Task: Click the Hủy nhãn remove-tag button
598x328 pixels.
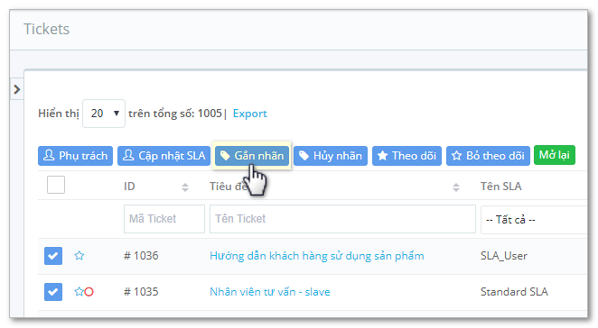Action: point(331,156)
